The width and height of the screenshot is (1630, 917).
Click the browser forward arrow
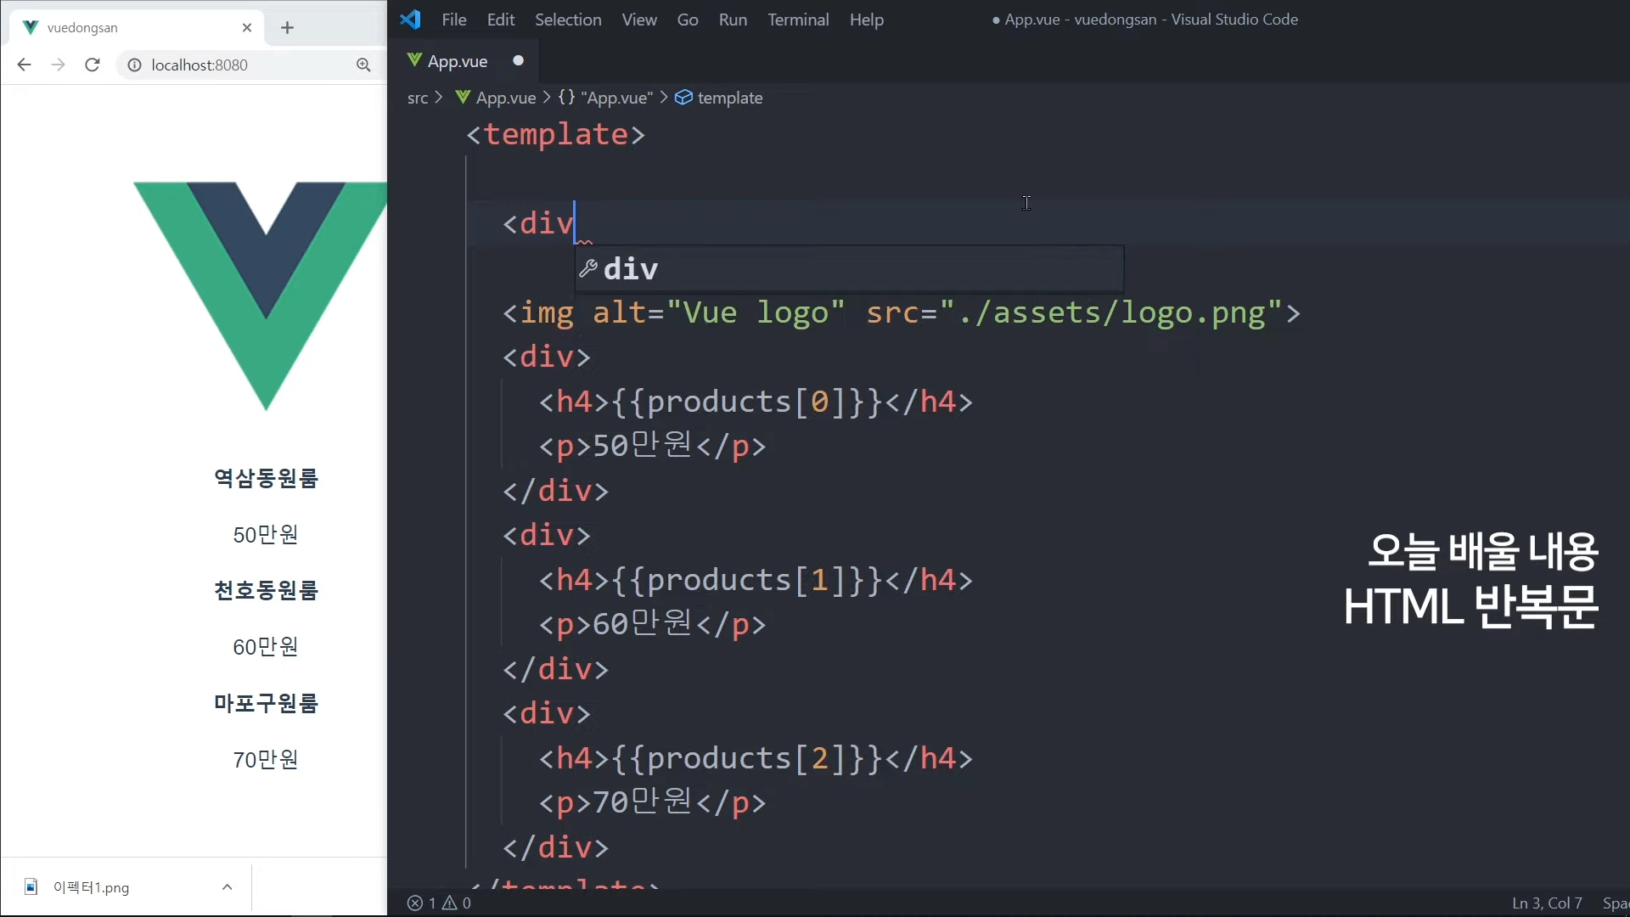58,65
